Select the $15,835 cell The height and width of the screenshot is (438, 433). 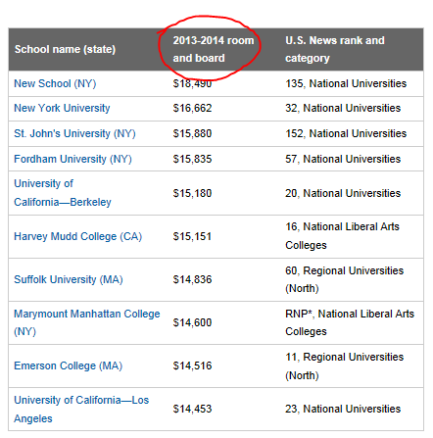[x=192, y=159]
